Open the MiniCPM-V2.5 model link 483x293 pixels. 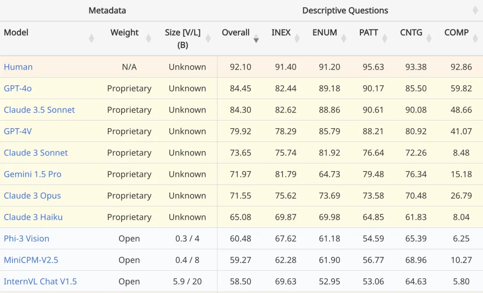(31, 260)
